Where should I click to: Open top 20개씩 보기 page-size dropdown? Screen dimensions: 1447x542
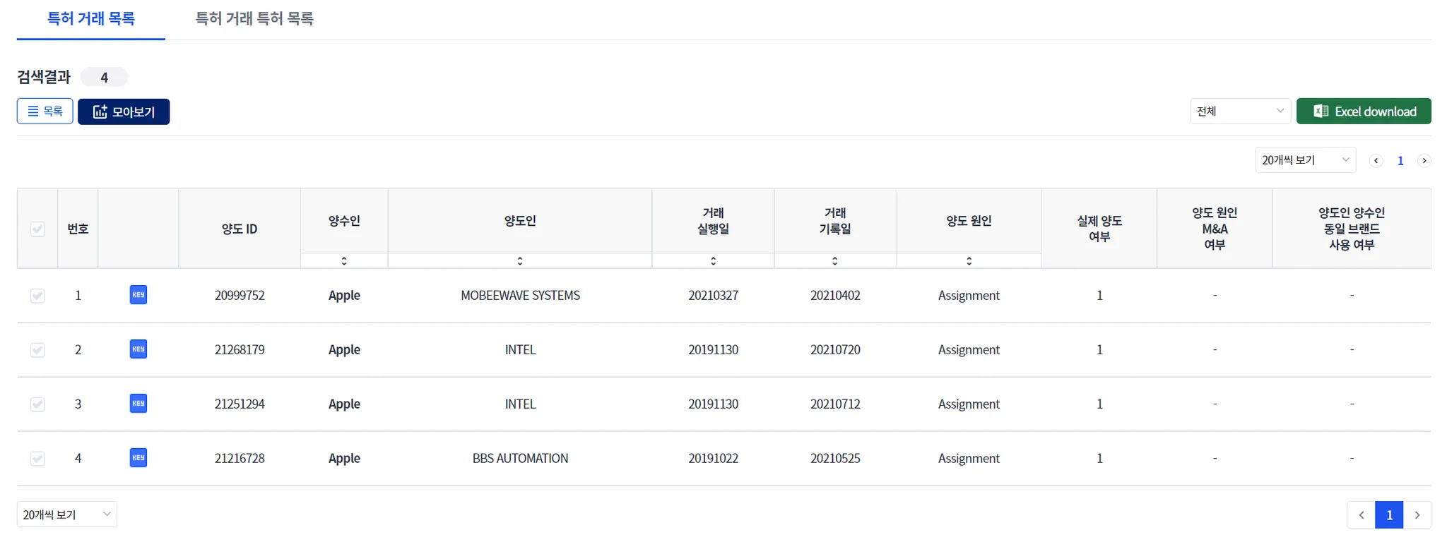tap(1304, 160)
